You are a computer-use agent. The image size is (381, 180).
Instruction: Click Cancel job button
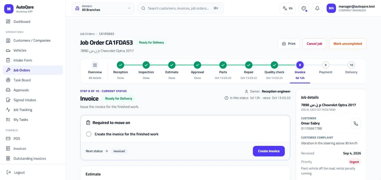pyautogui.click(x=314, y=44)
